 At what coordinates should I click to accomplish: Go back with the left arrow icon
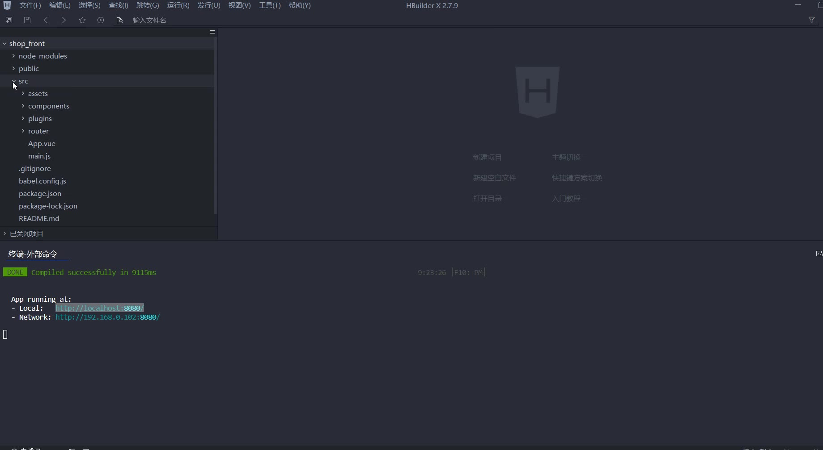pos(46,20)
